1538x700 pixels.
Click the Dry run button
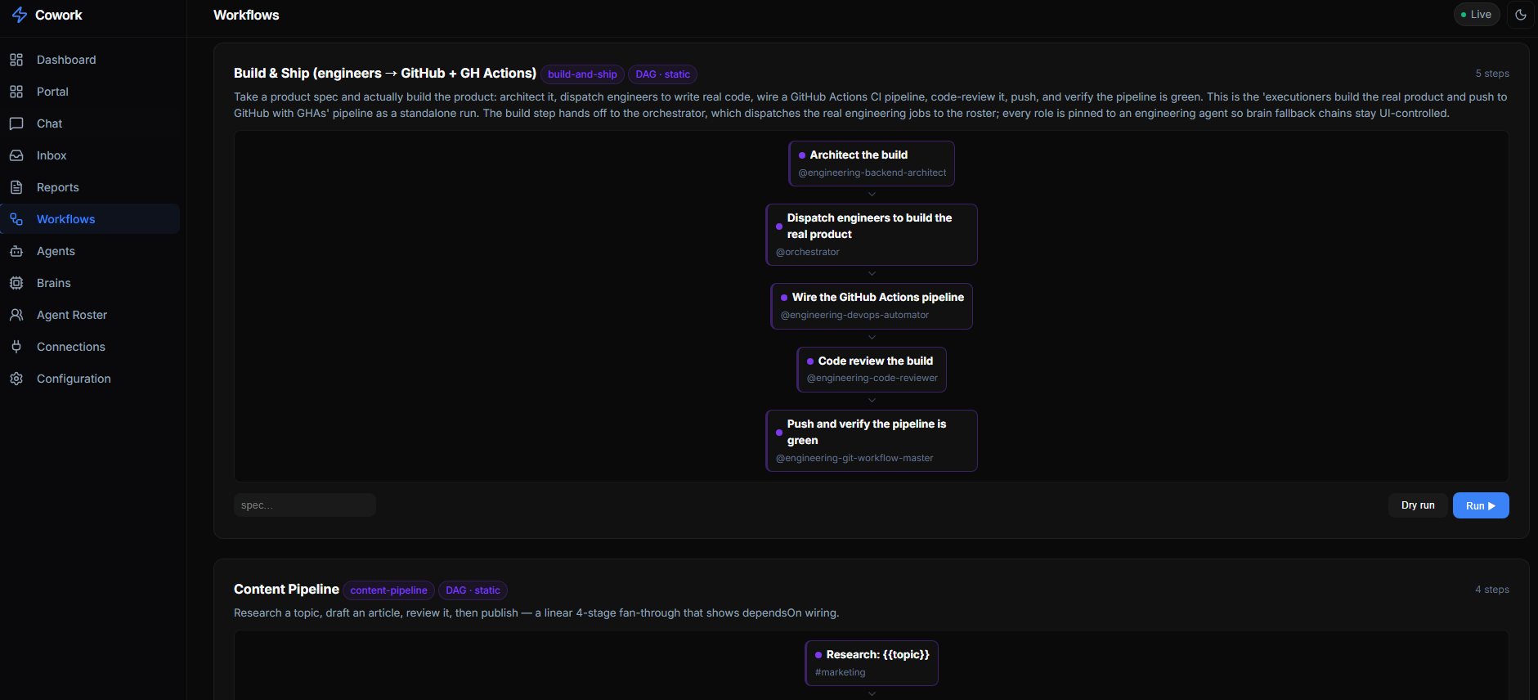(x=1418, y=505)
